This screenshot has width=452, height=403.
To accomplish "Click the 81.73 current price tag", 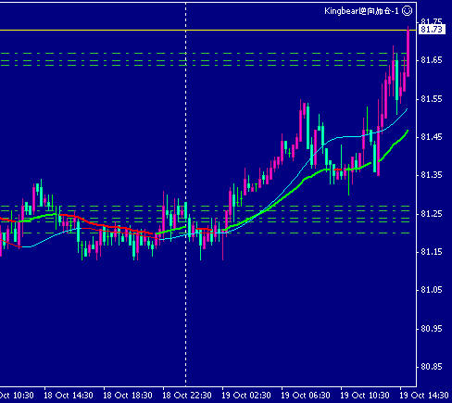I will coord(432,30).
